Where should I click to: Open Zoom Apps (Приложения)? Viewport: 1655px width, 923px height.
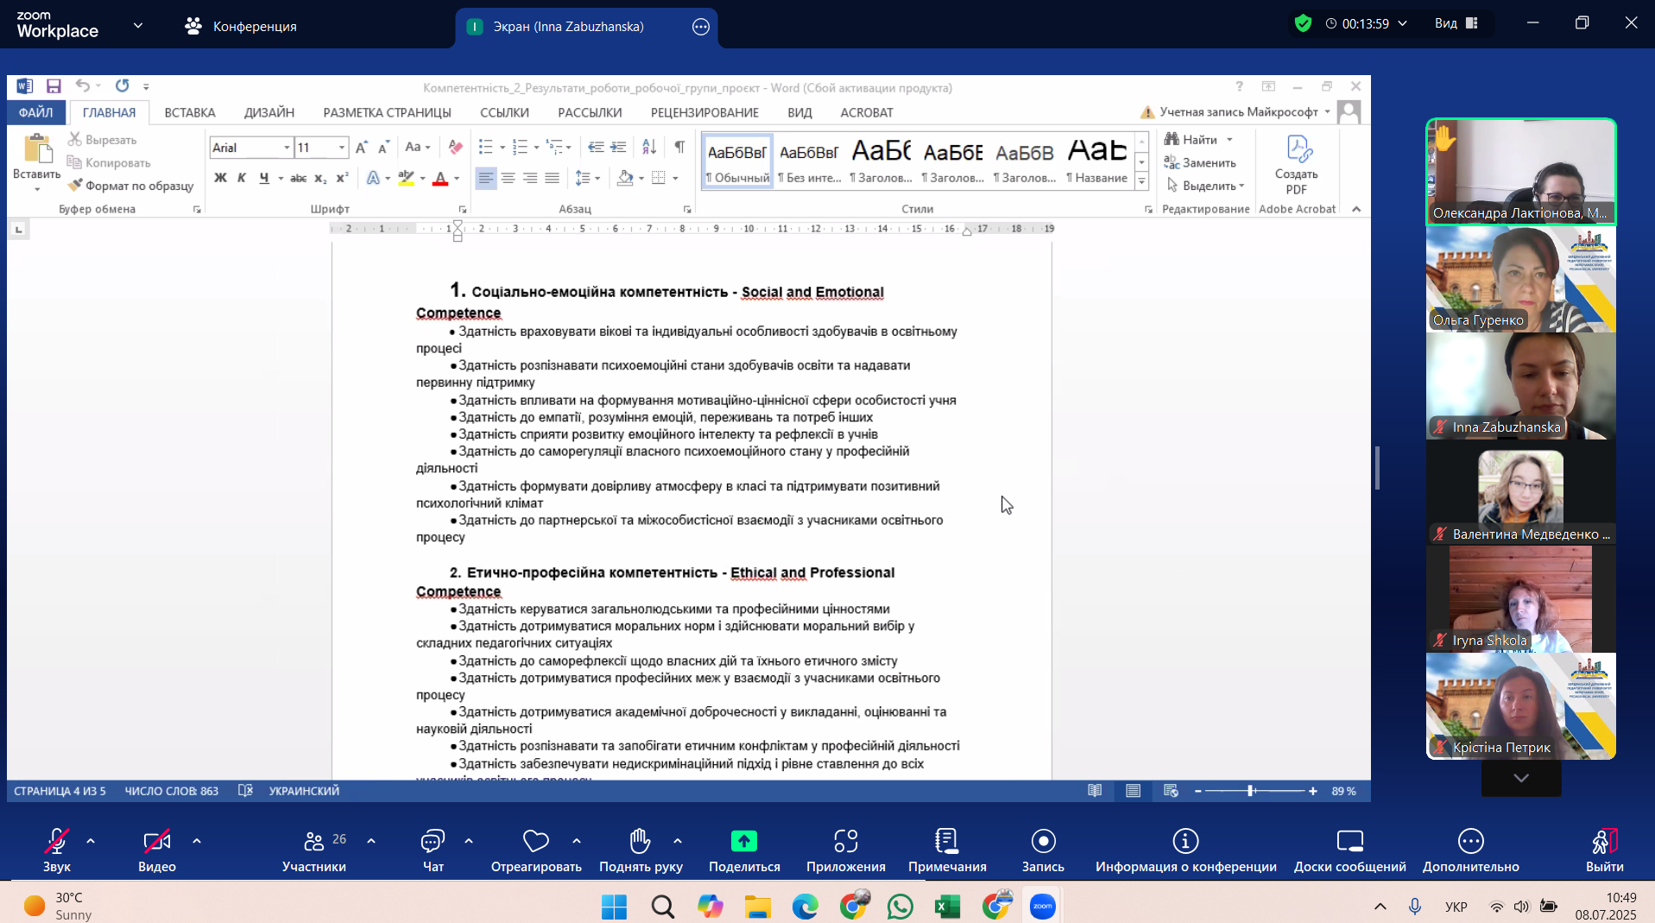pyautogui.click(x=845, y=850)
